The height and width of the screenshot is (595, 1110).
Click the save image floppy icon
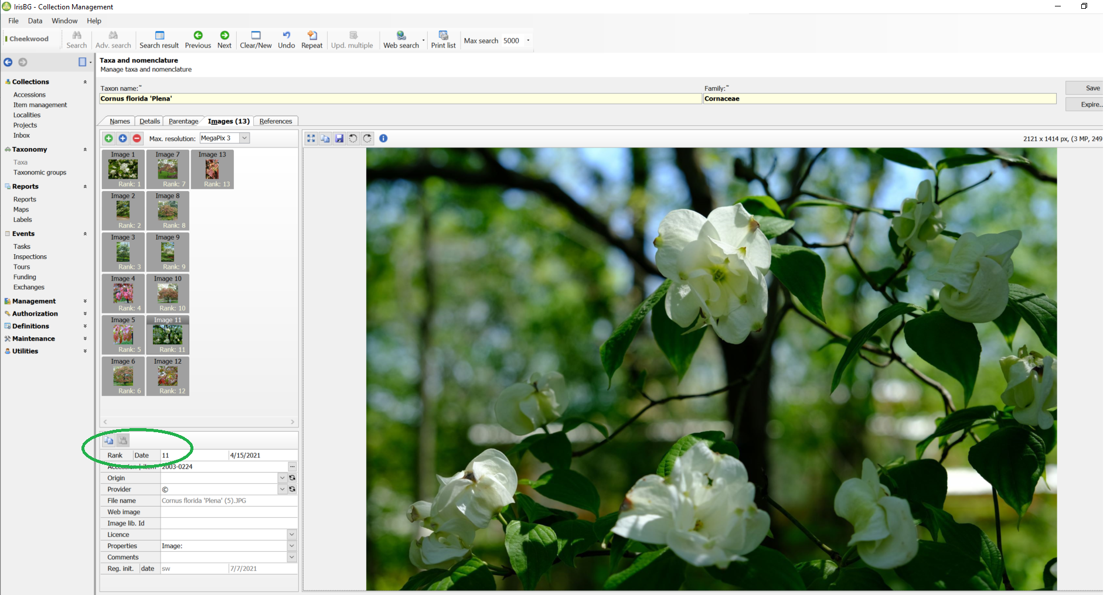[x=339, y=138]
